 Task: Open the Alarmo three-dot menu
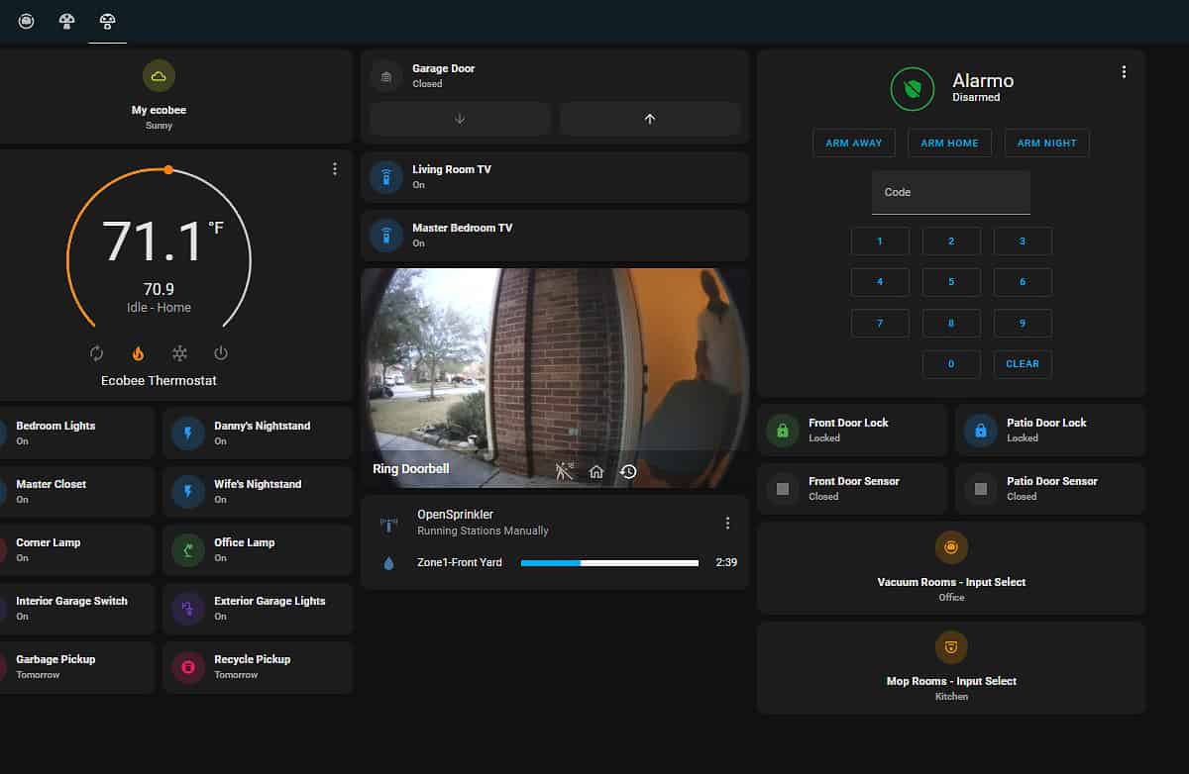(1124, 72)
